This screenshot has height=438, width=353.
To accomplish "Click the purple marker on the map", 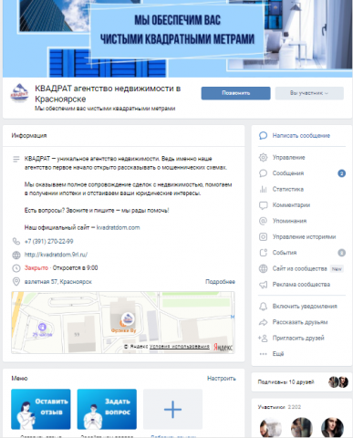I will click(x=42, y=327).
